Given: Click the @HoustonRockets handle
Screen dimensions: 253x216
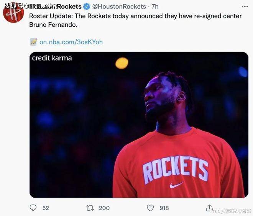Looking at the screenshot, I should click(119, 7).
